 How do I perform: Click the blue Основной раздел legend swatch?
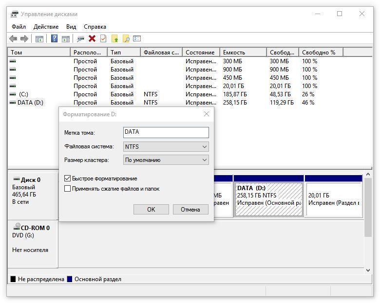coord(70,279)
